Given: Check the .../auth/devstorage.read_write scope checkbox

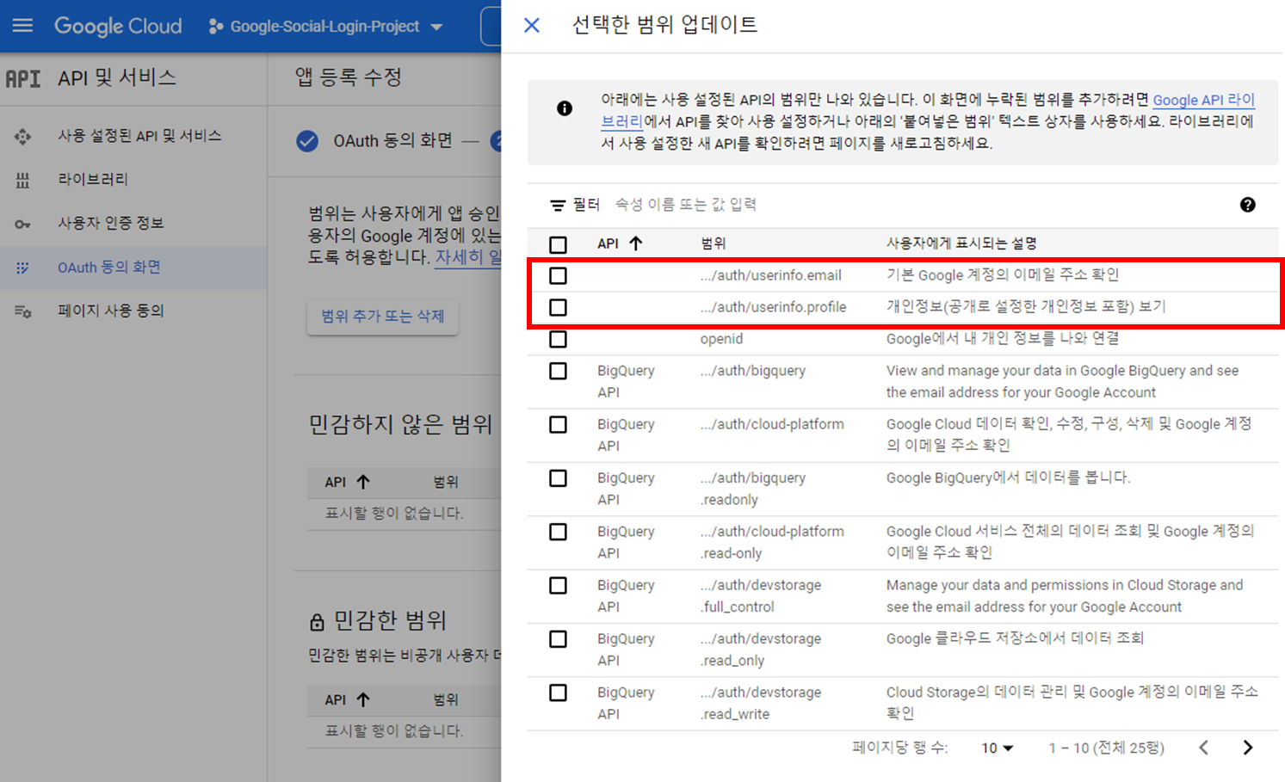Looking at the screenshot, I should click(x=558, y=693).
